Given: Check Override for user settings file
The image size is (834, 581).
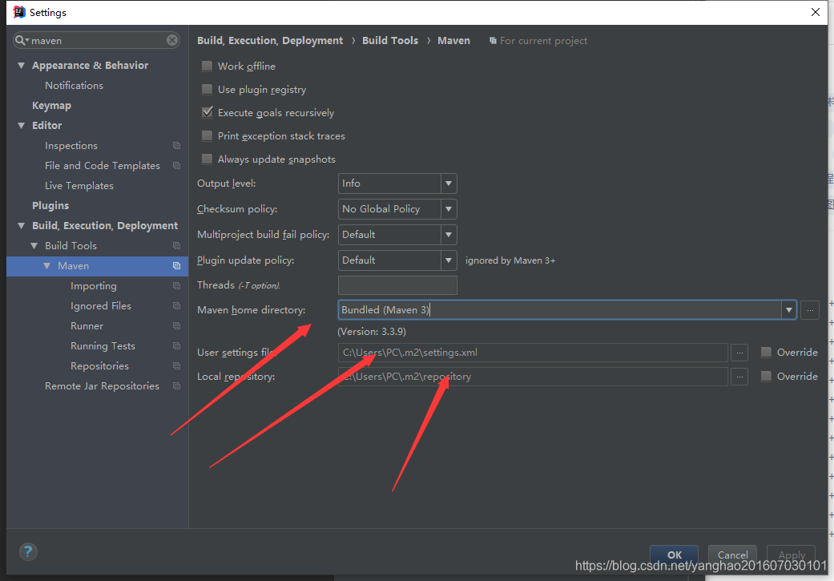Looking at the screenshot, I should (767, 353).
